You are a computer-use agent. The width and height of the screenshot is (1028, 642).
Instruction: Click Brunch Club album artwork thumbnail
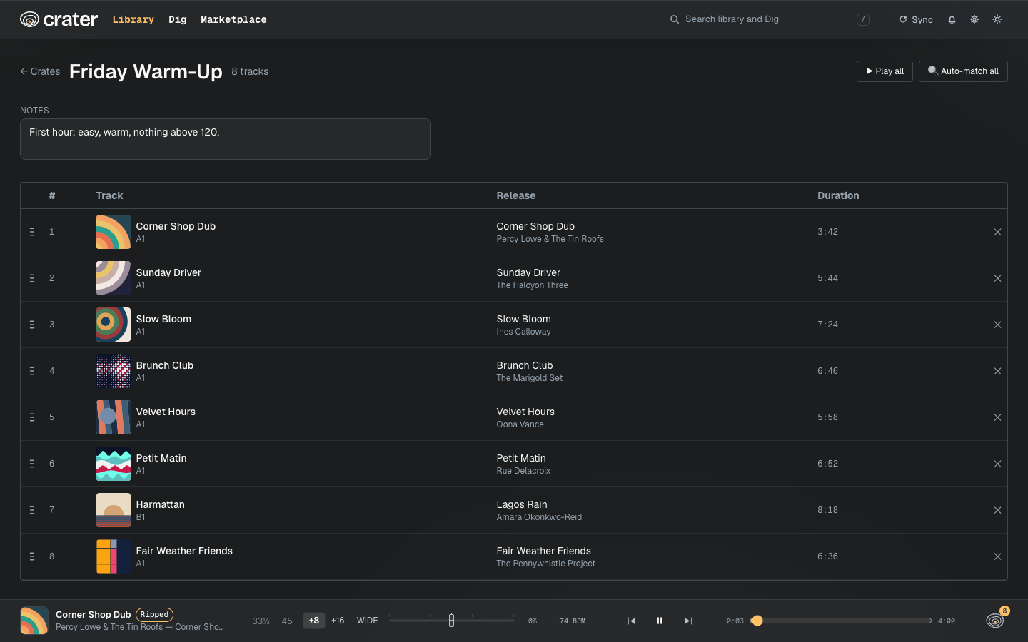click(114, 371)
